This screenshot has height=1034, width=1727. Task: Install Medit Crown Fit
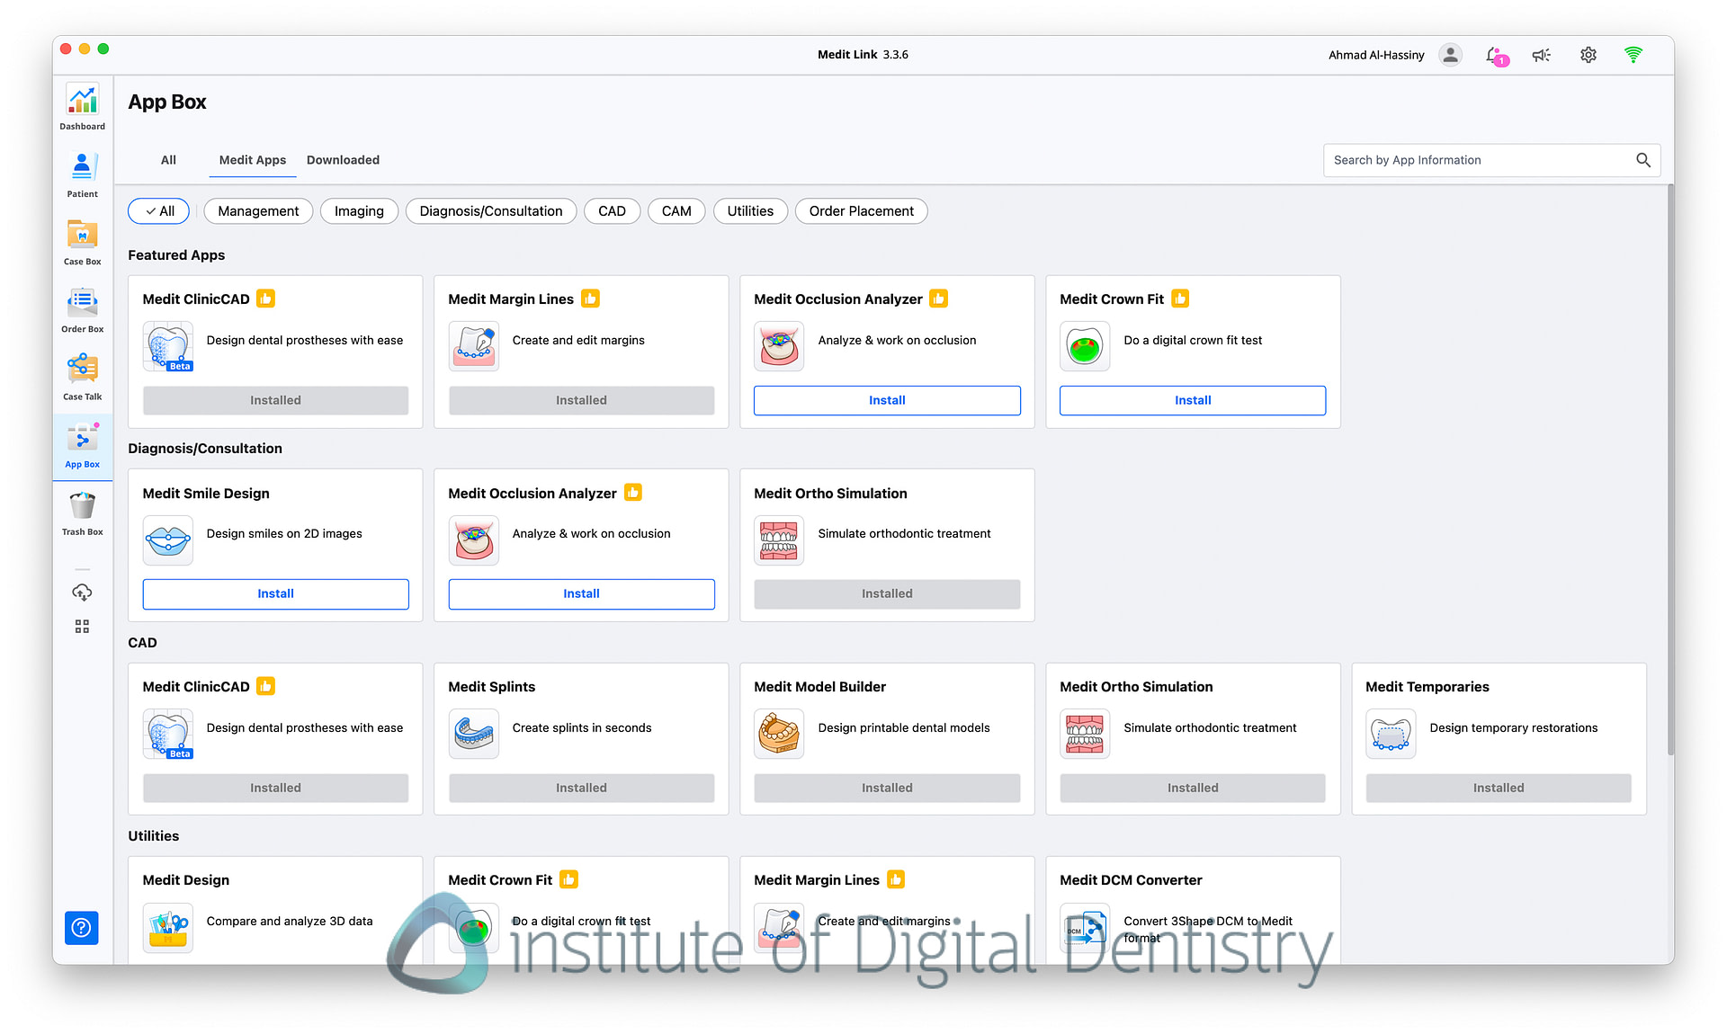pyautogui.click(x=1192, y=400)
